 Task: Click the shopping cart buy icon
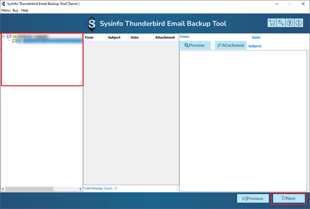[272, 23]
